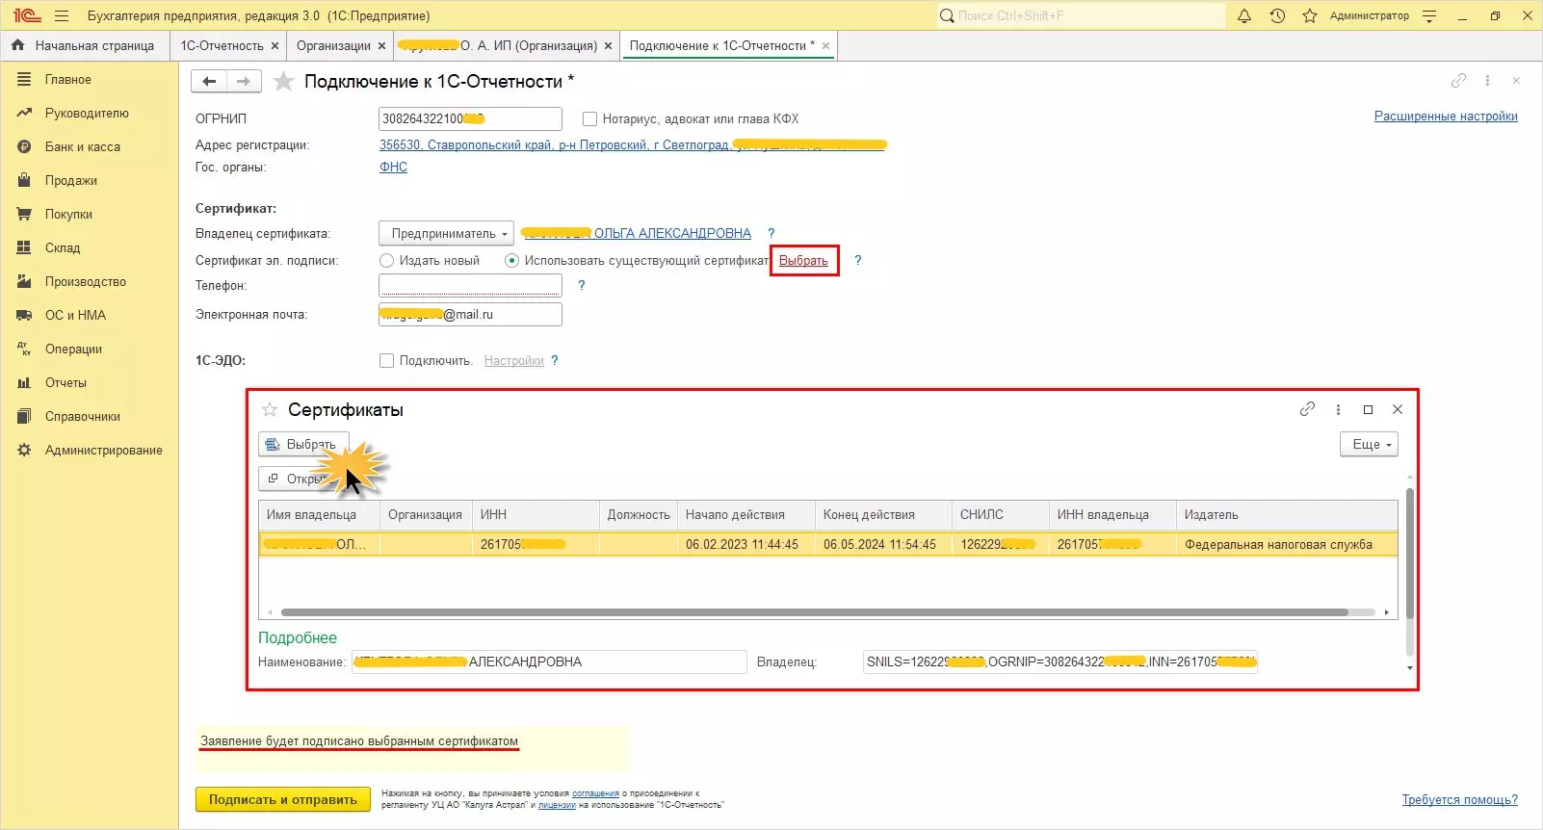The height and width of the screenshot is (830, 1543).
Task: Open Продажи section in sidebar
Action: [x=71, y=180]
